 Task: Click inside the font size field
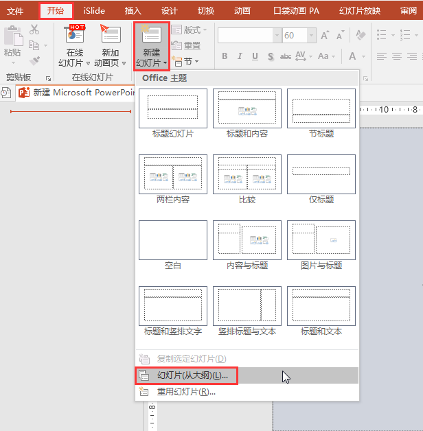point(295,36)
